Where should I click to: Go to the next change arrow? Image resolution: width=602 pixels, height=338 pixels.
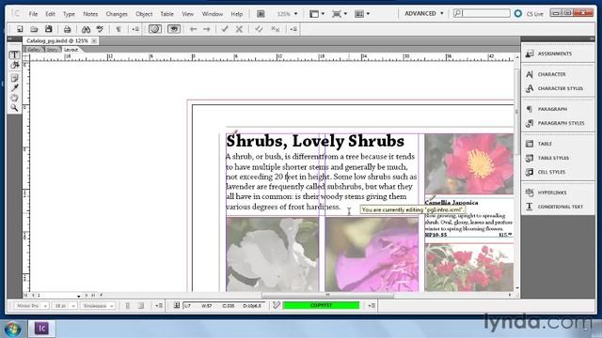point(207,29)
